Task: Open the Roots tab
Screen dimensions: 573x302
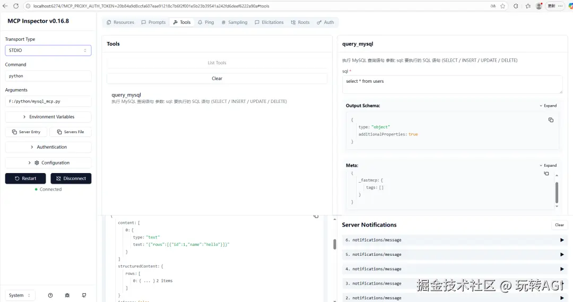Action: [300, 22]
